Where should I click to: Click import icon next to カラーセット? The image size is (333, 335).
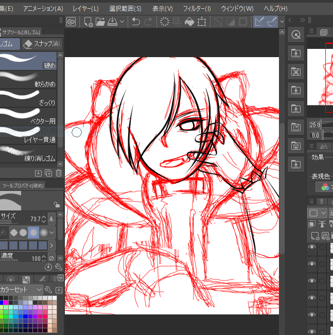pyautogui.click(x=59, y=290)
